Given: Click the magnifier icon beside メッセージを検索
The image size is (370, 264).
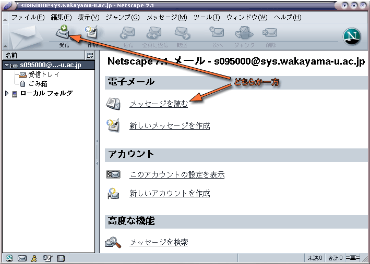Looking at the screenshot, I should click(x=113, y=242).
